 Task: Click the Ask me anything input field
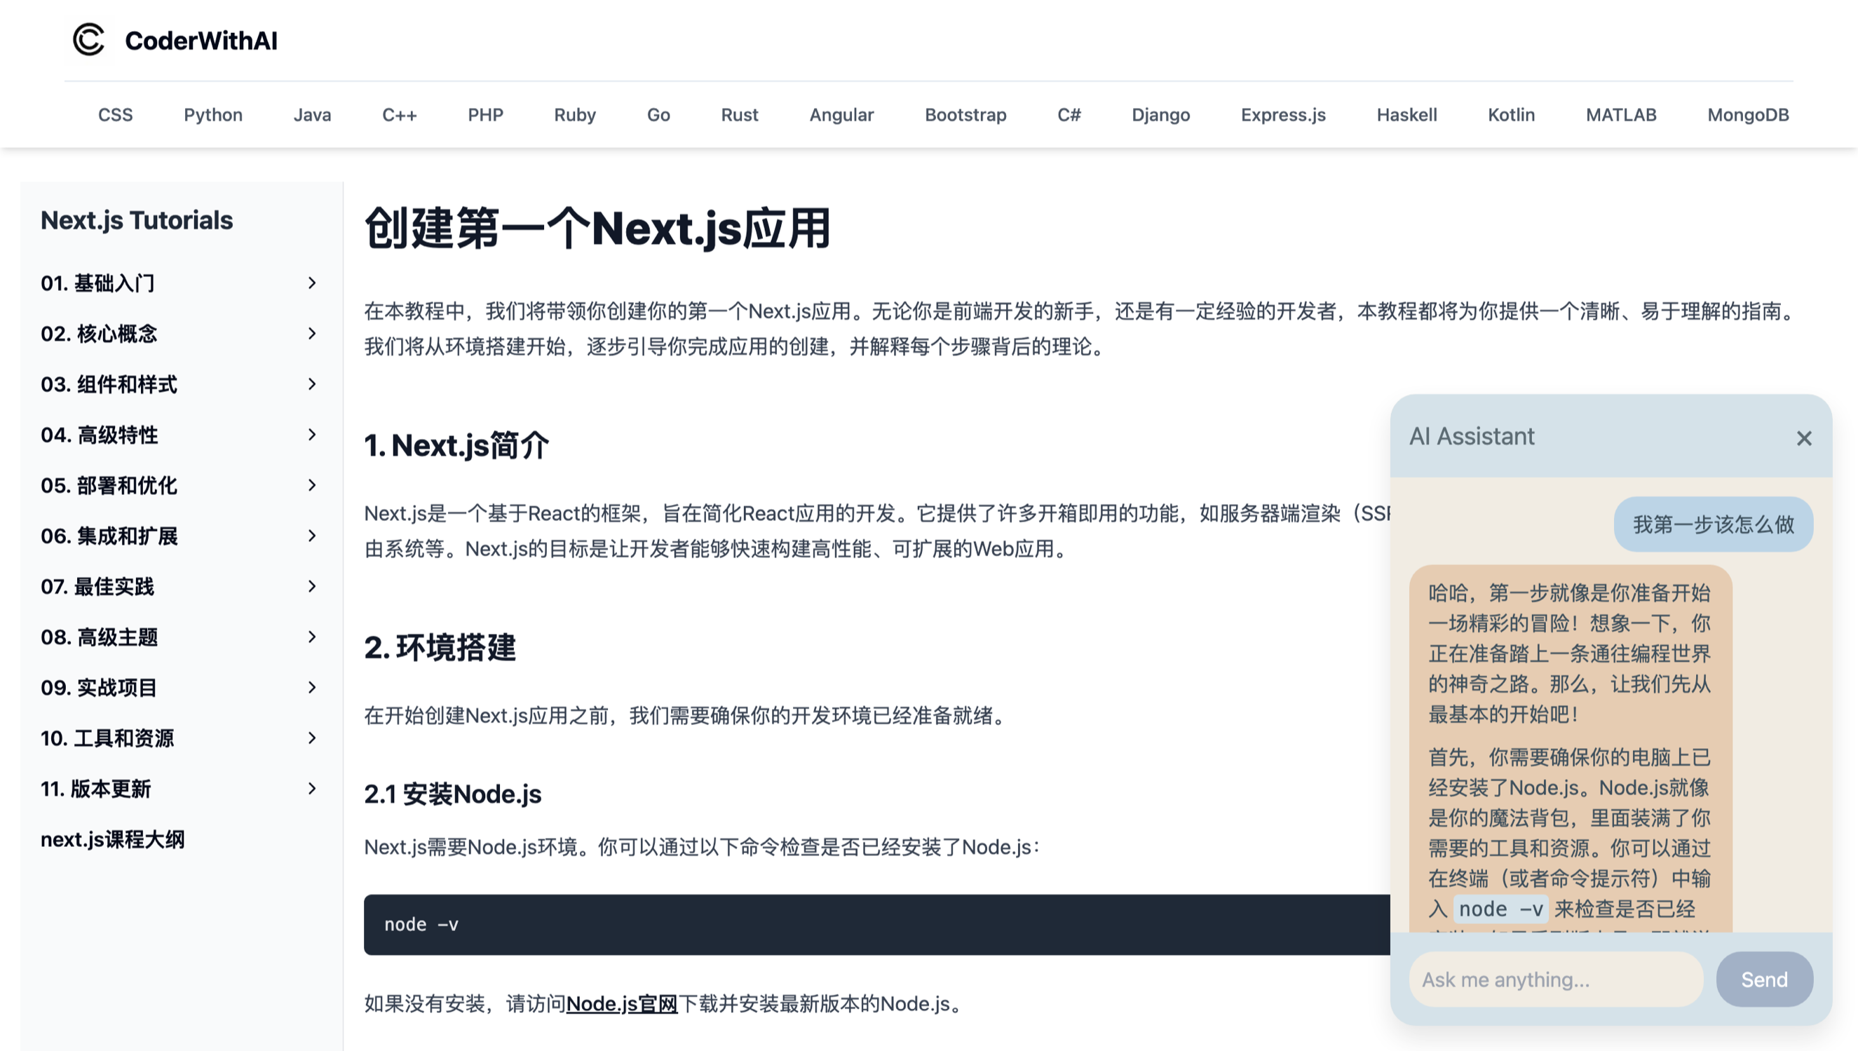[1556, 979]
